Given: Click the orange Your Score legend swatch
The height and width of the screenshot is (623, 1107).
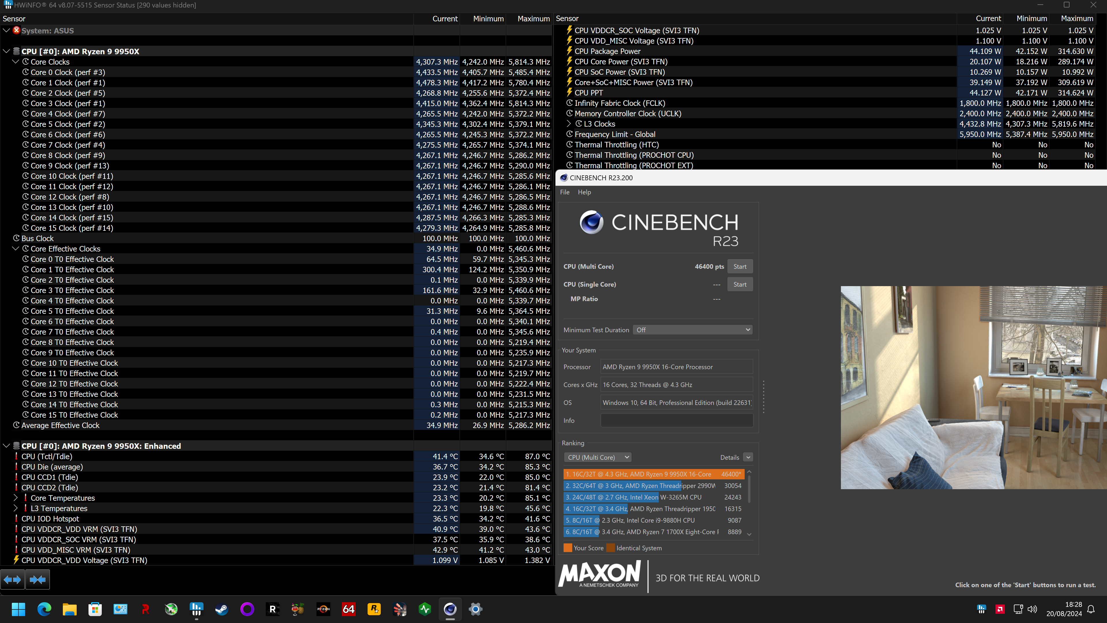Looking at the screenshot, I should pos(568,548).
